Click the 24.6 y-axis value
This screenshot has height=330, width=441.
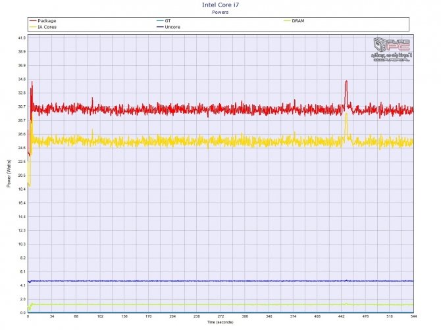pos(22,148)
